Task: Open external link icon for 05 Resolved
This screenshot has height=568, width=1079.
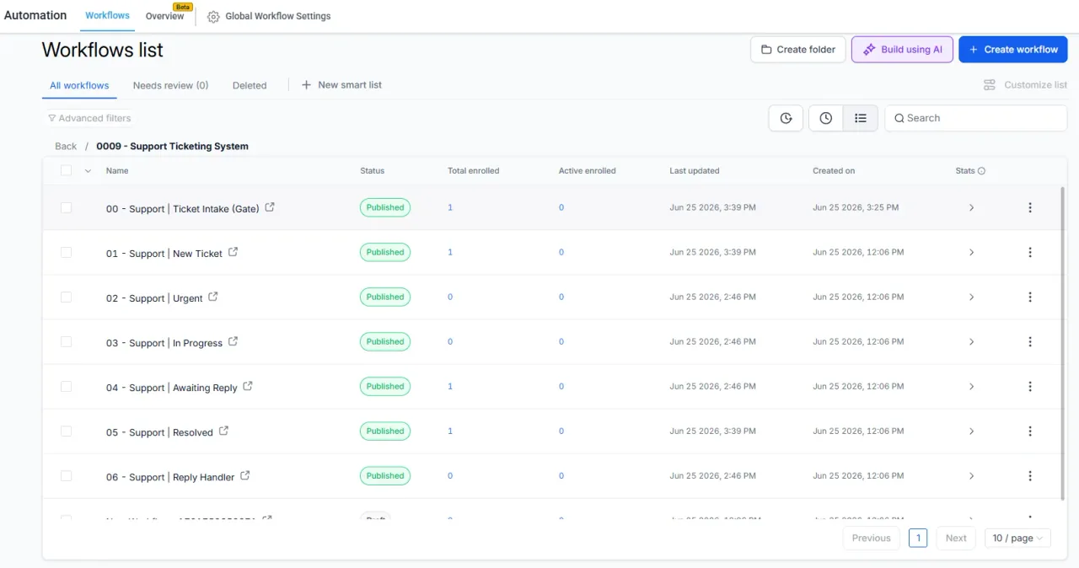Action: point(223,431)
